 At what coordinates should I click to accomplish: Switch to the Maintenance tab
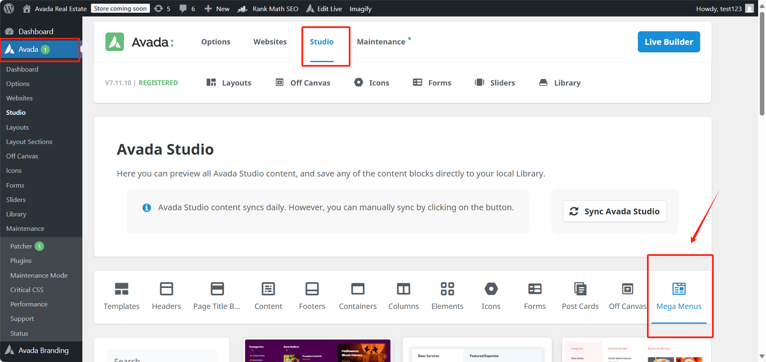(x=381, y=42)
